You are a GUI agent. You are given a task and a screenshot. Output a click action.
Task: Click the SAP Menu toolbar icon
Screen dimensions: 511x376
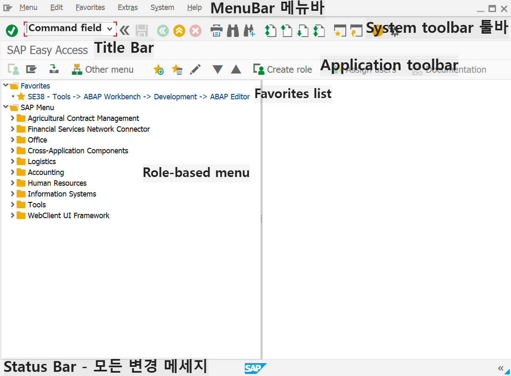pyautogui.click(x=32, y=69)
